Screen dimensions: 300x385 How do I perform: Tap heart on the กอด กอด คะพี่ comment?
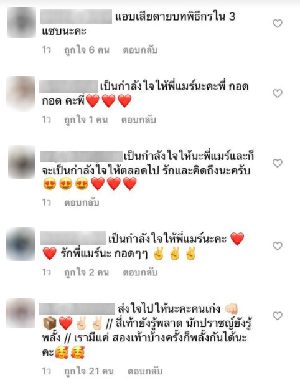pos(278,93)
